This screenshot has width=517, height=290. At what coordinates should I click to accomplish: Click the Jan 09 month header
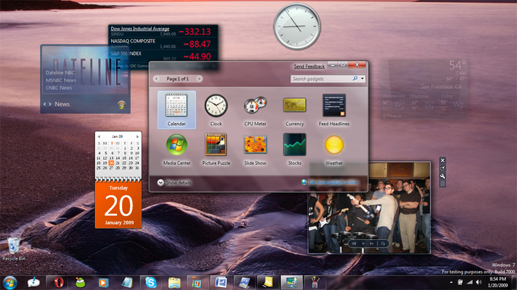(x=117, y=137)
